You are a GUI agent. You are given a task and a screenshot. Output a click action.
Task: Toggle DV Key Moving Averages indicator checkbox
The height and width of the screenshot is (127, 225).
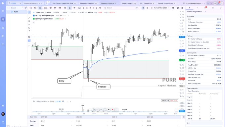click(34, 16)
